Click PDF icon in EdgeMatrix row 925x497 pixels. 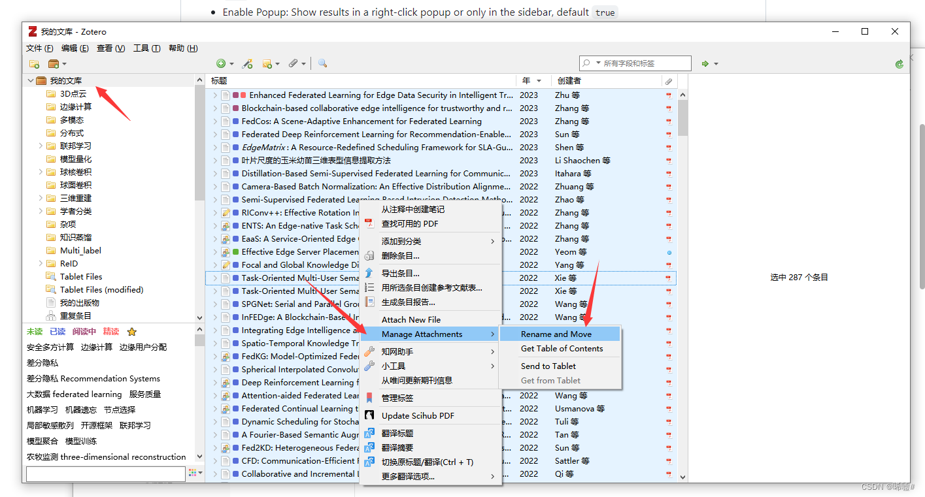[669, 148]
